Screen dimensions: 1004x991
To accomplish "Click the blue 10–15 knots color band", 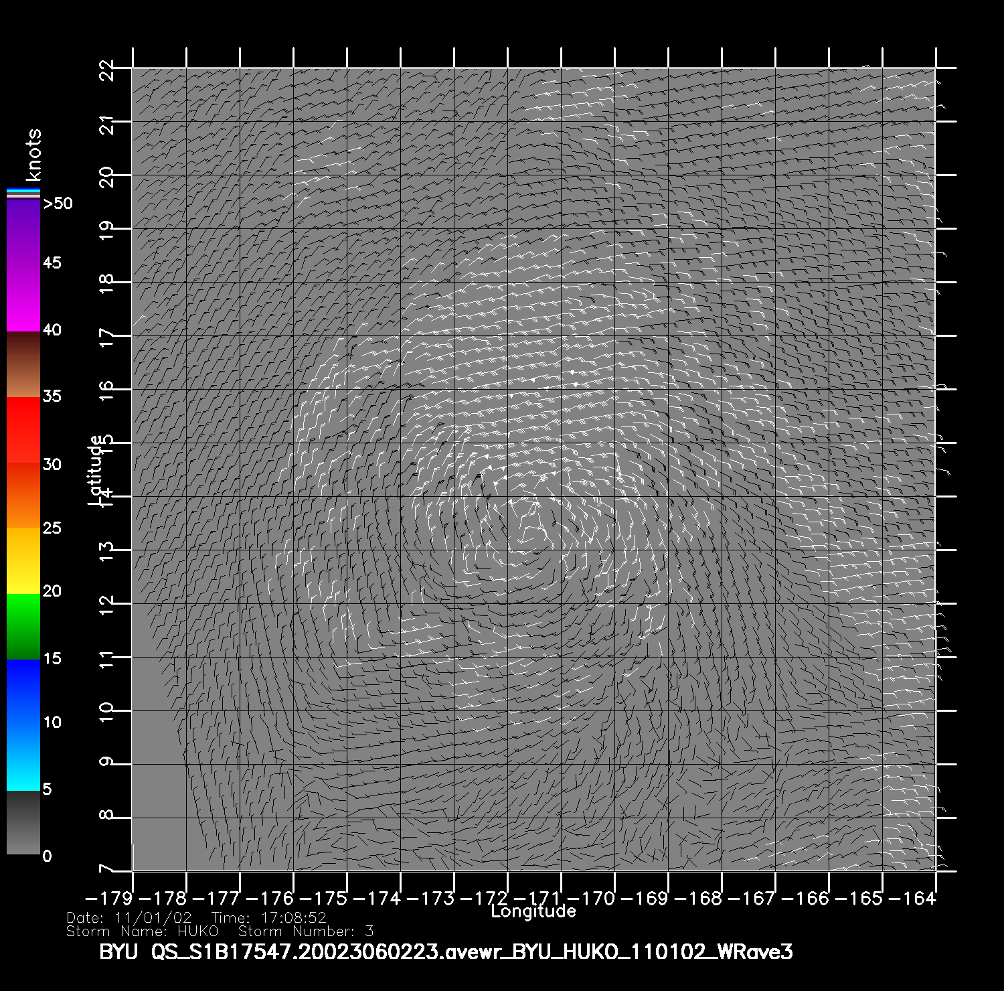I will (23, 692).
